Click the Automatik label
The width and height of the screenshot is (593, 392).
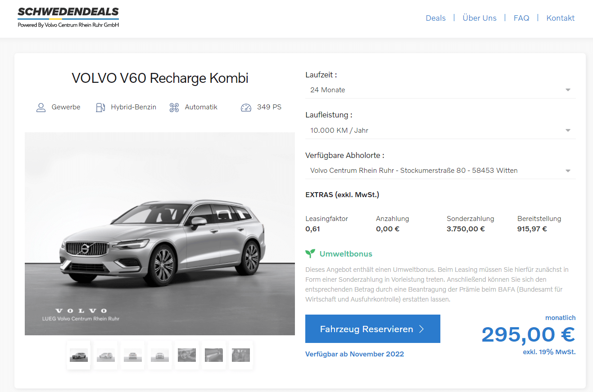(x=201, y=107)
